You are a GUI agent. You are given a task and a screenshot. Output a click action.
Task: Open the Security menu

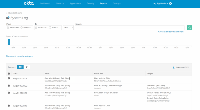coord(90,3)
